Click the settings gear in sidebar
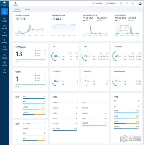The image size is (144, 145). click(x=5, y=71)
